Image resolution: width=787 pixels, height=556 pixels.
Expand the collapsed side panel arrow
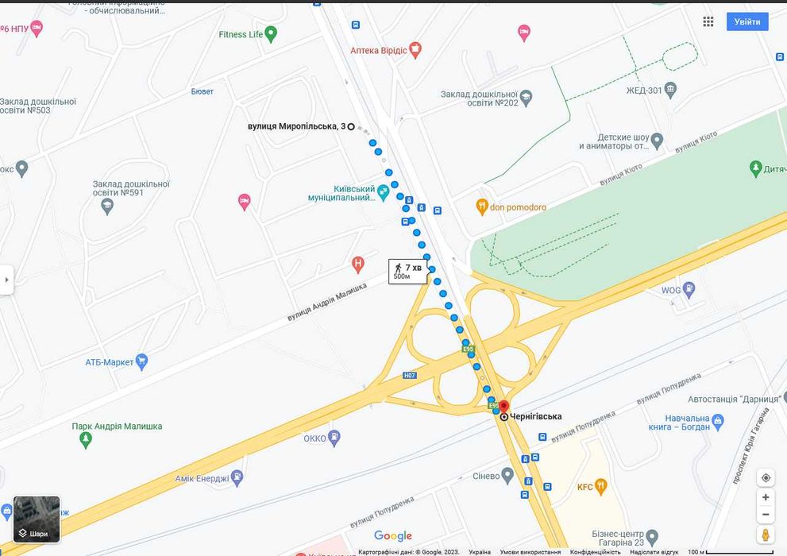[6, 280]
